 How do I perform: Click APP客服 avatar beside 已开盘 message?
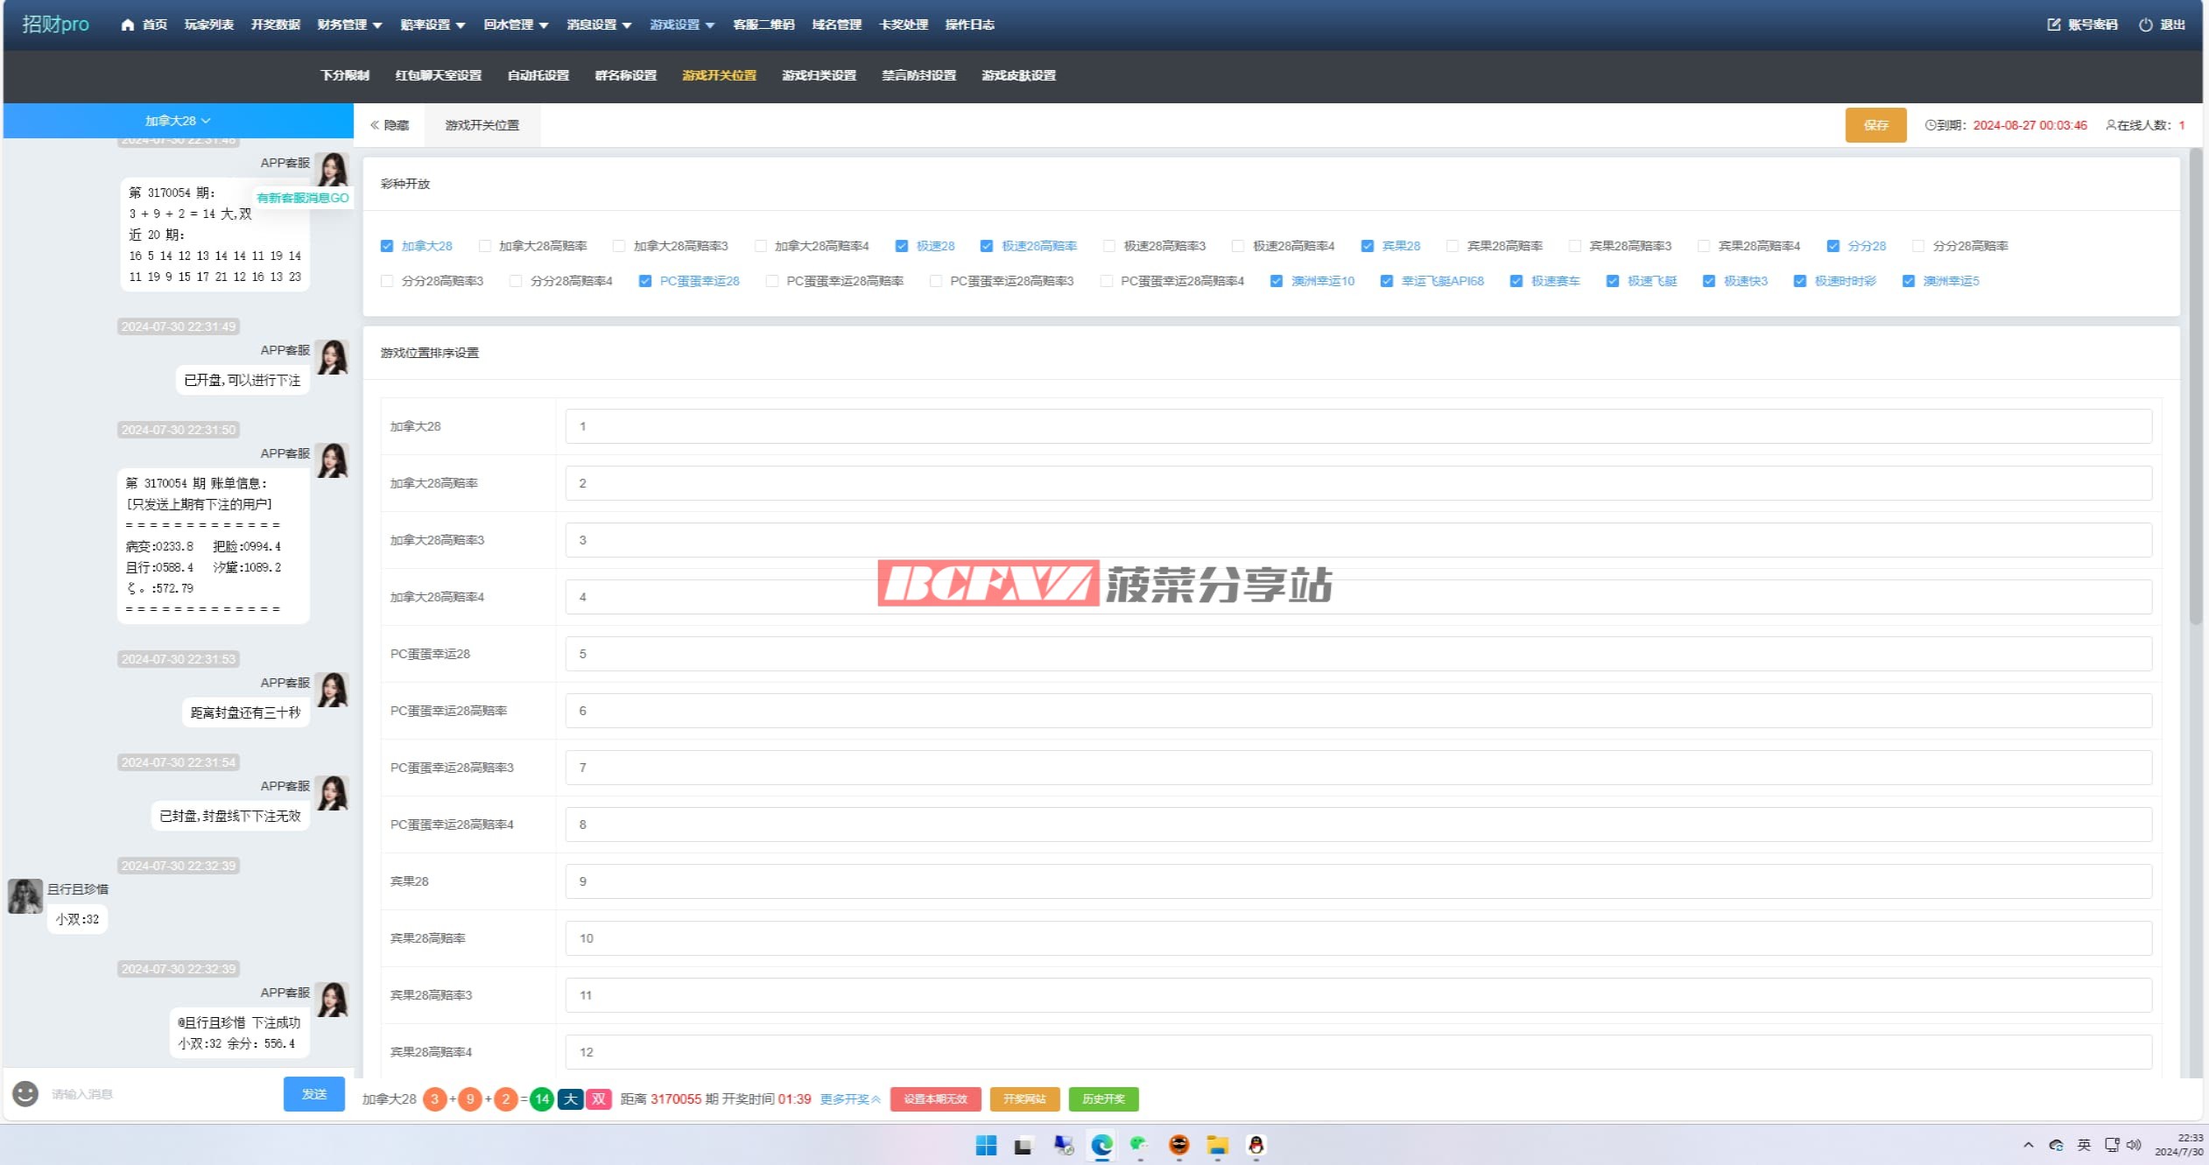[333, 357]
